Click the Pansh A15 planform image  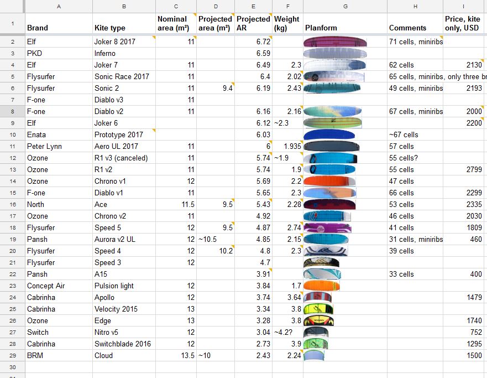click(x=322, y=274)
